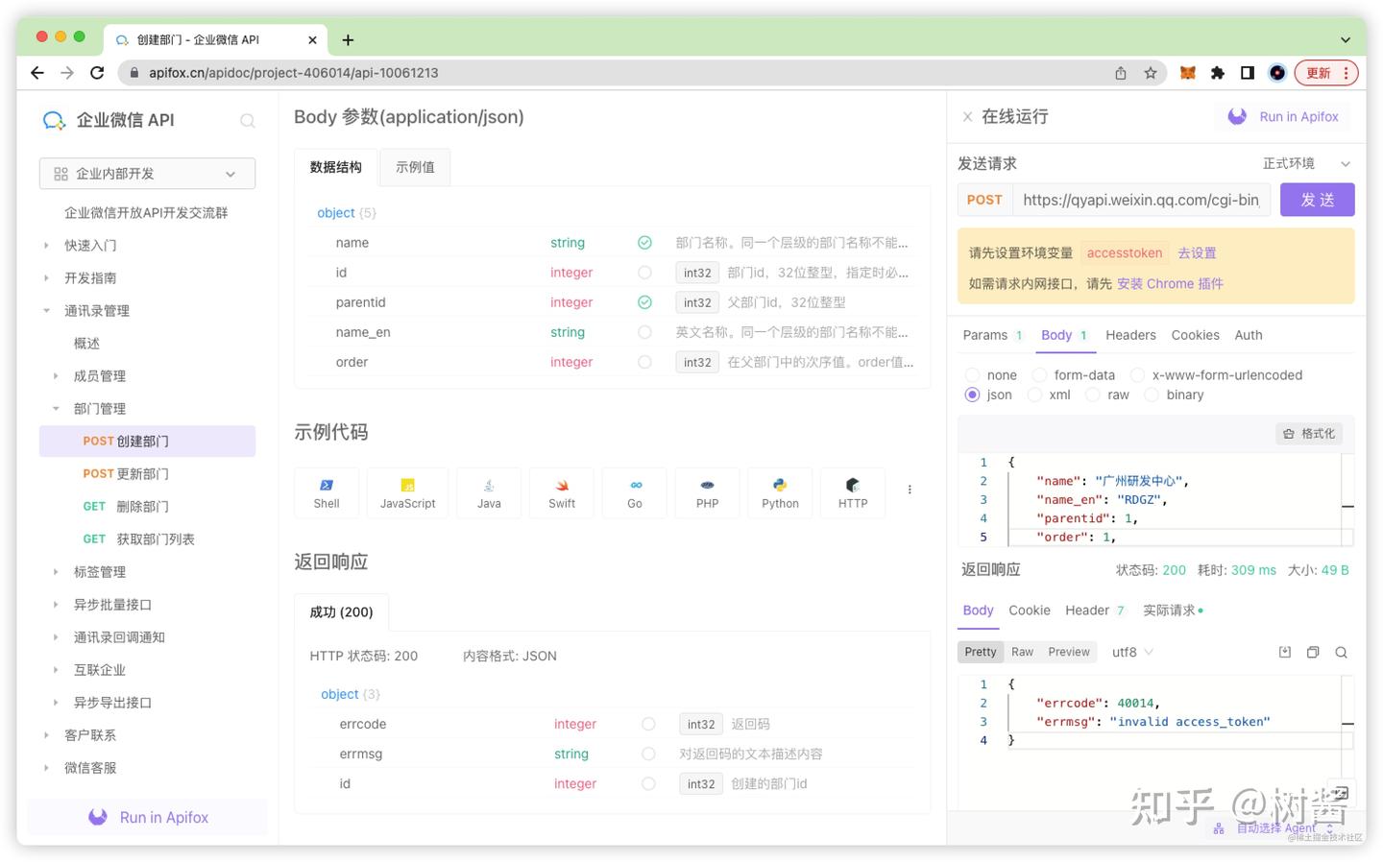Expand the 成员管理 tree node
Viewport: 1383px width, 862px height.
56,376
